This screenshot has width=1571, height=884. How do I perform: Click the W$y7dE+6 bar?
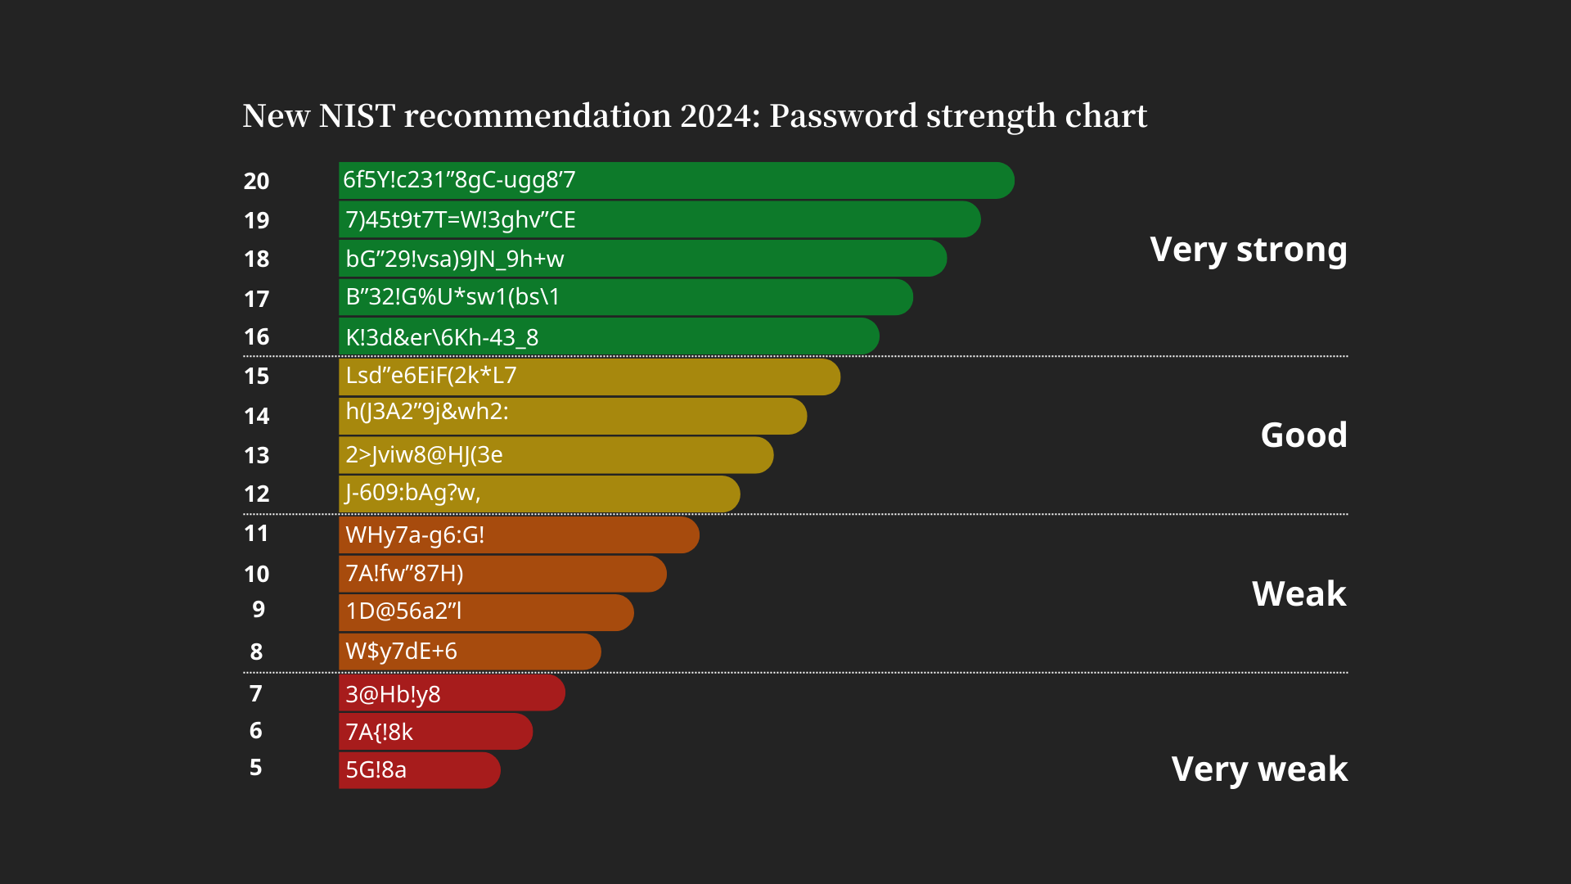[x=470, y=652]
